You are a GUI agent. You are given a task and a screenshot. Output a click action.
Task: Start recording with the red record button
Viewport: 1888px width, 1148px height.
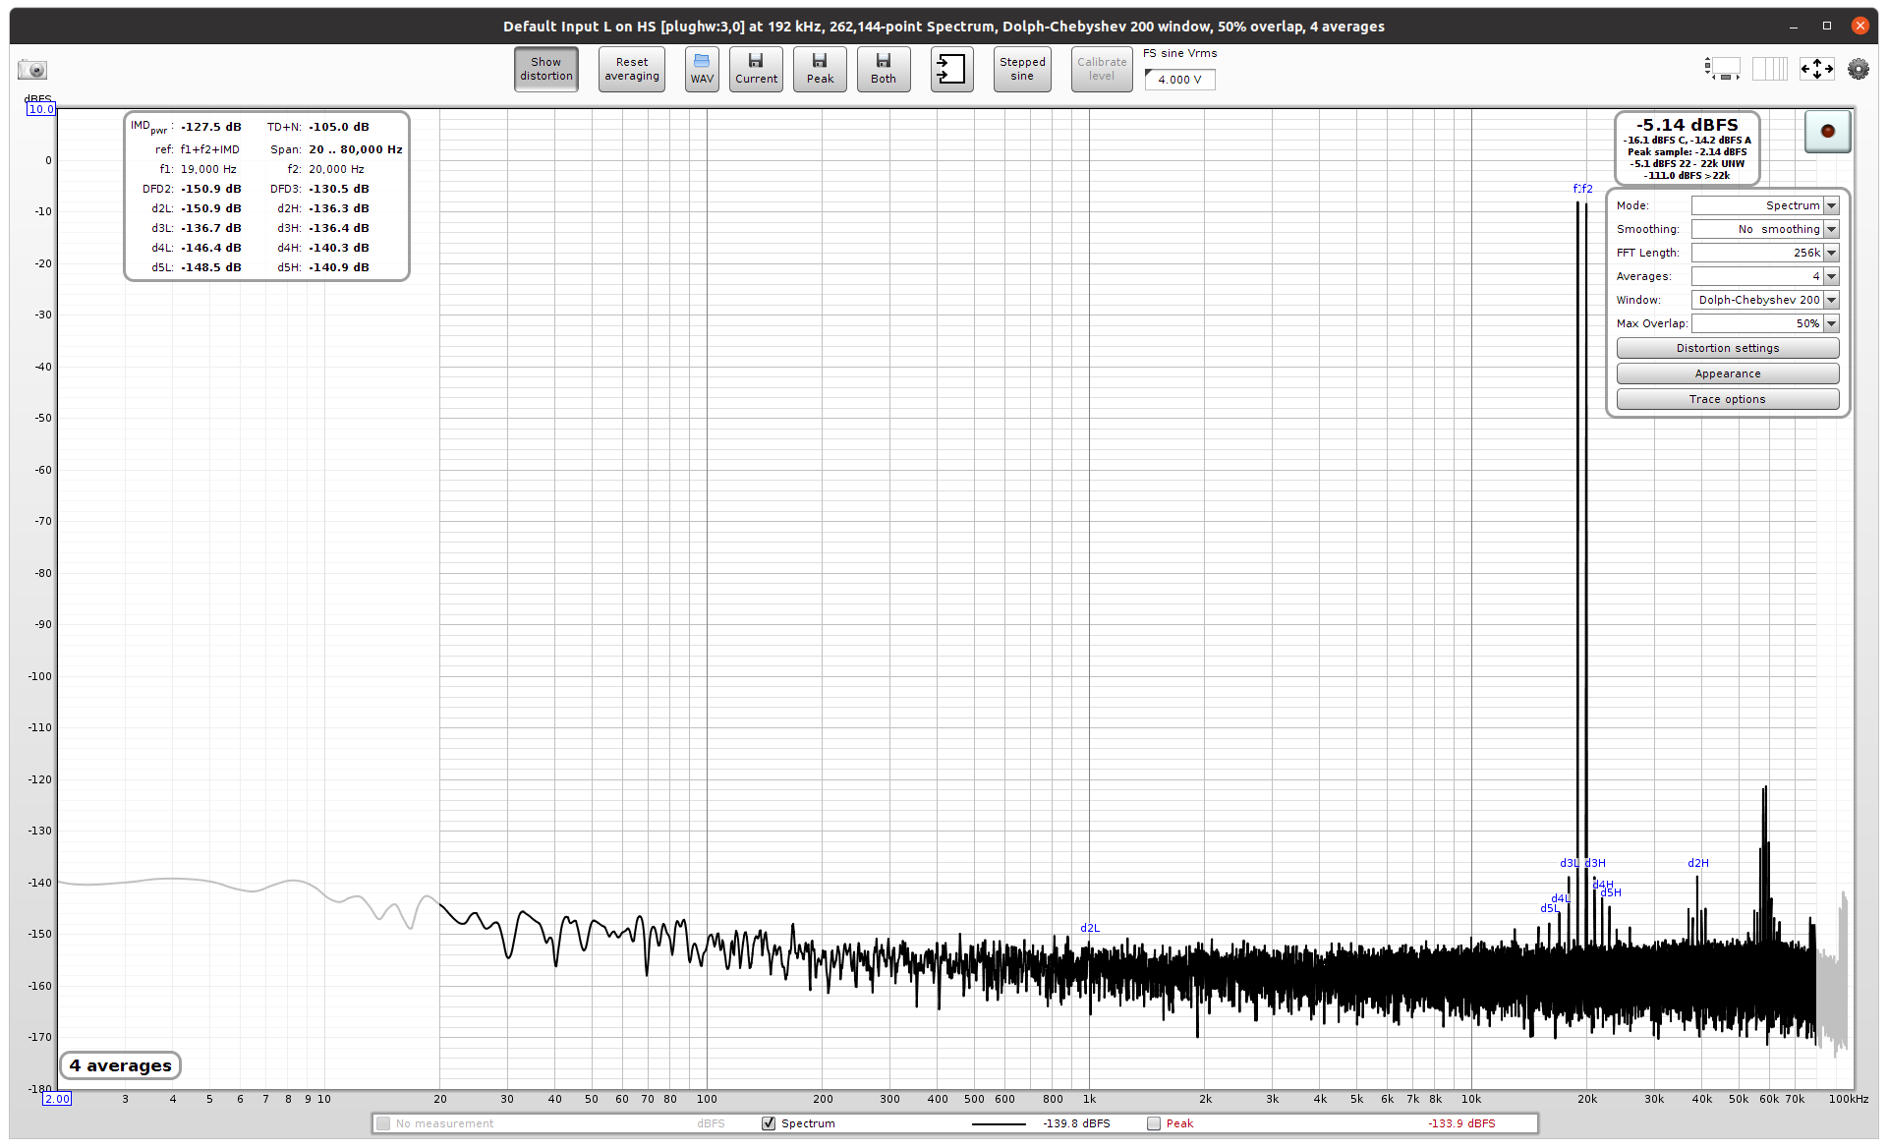(x=1828, y=131)
